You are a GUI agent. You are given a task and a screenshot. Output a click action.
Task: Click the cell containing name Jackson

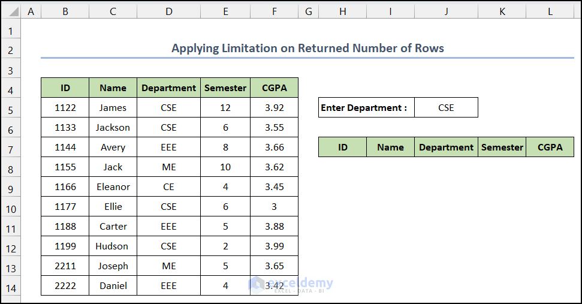(x=113, y=128)
